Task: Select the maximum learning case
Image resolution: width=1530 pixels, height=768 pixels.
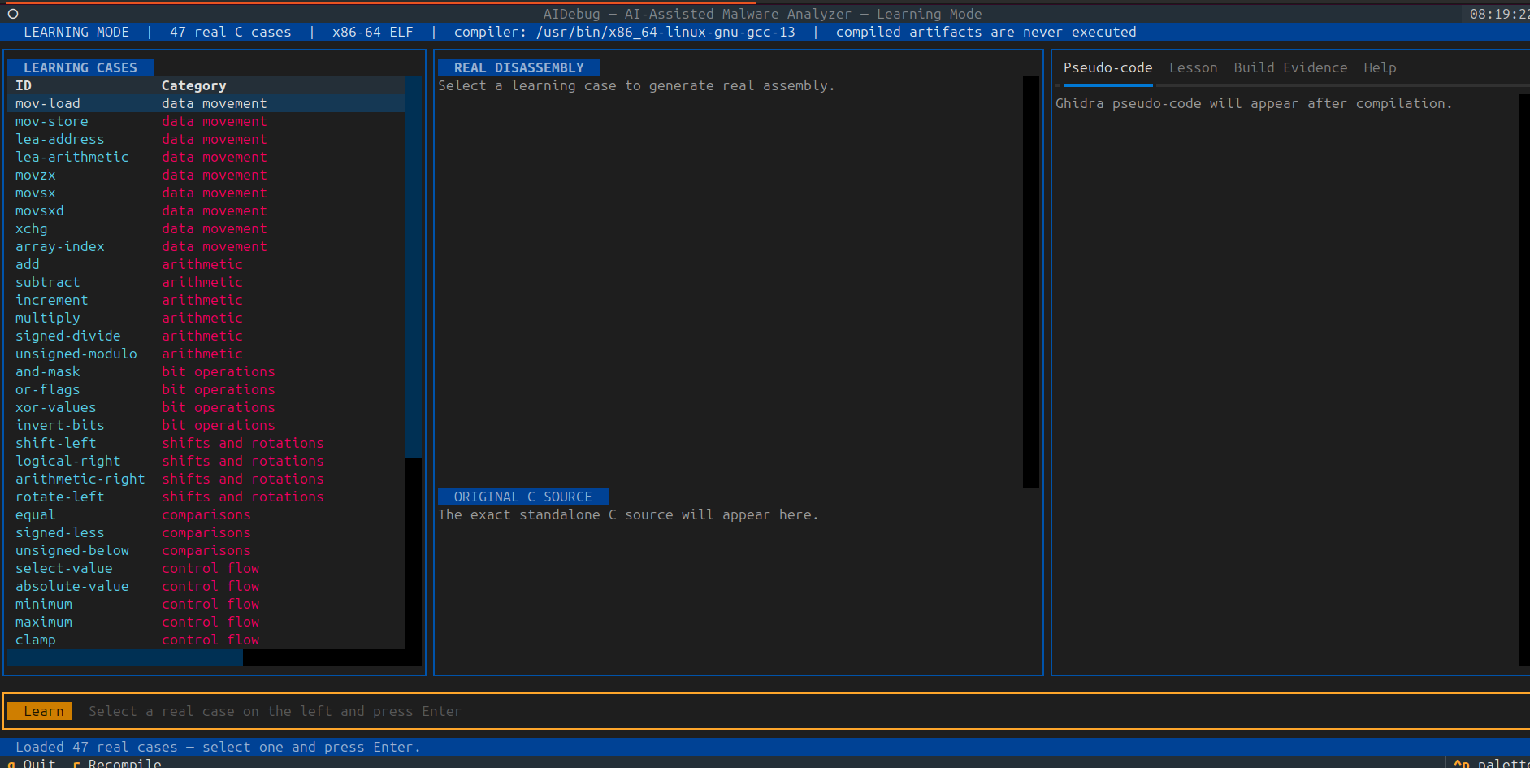Action: pyautogui.click(x=206, y=622)
